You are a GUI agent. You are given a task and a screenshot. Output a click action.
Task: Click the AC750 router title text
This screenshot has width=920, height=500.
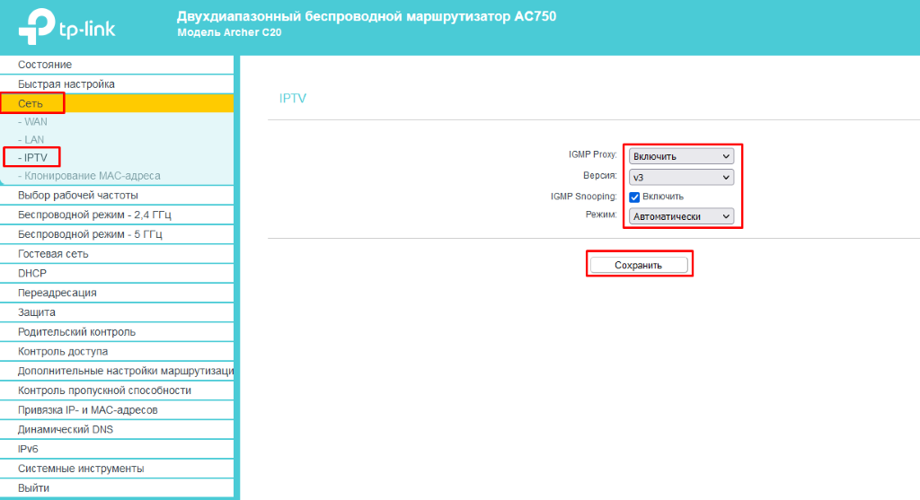click(x=367, y=16)
